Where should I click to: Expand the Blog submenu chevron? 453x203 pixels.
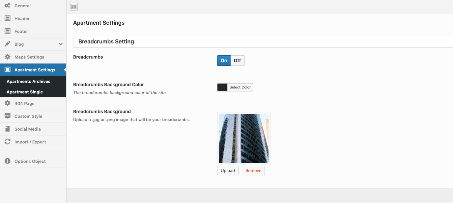coord(61,44)
